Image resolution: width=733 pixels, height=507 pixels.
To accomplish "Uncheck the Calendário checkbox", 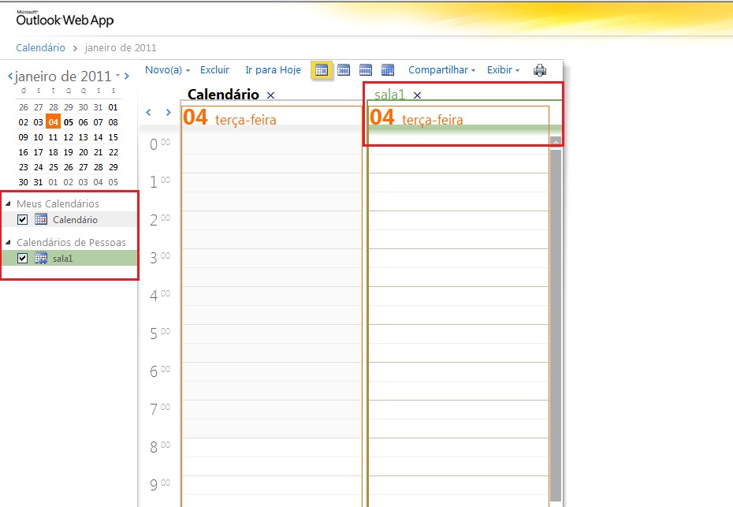I will click(x=23, y=220).
